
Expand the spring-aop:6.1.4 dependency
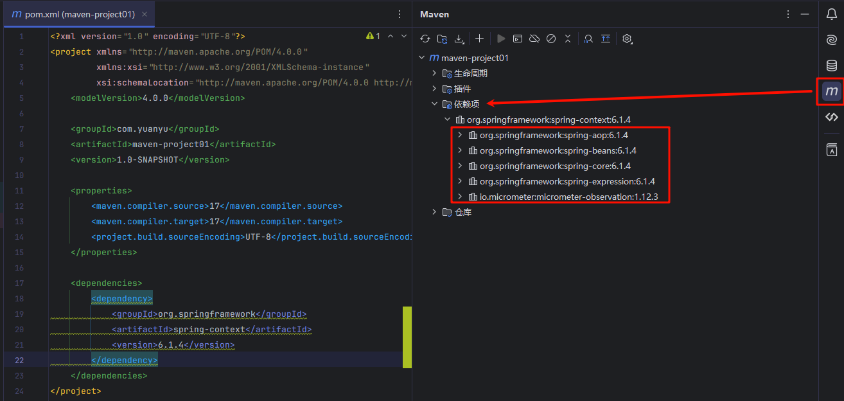coord(460,135)
